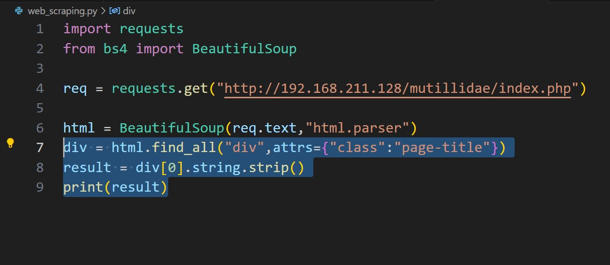Click the yellow lightbulb code action icon

pos(11,143)
